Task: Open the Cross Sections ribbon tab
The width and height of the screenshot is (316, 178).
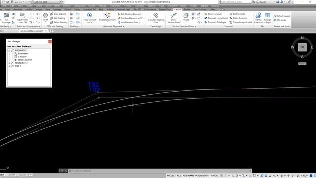Action: coord(199,9)
